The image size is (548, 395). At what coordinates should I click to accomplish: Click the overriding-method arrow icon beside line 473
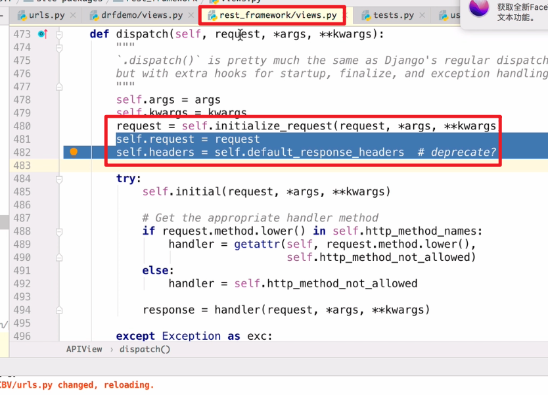(x=46, y=34)
